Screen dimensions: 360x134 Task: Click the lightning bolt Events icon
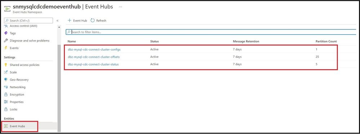[x=6, y=48]
